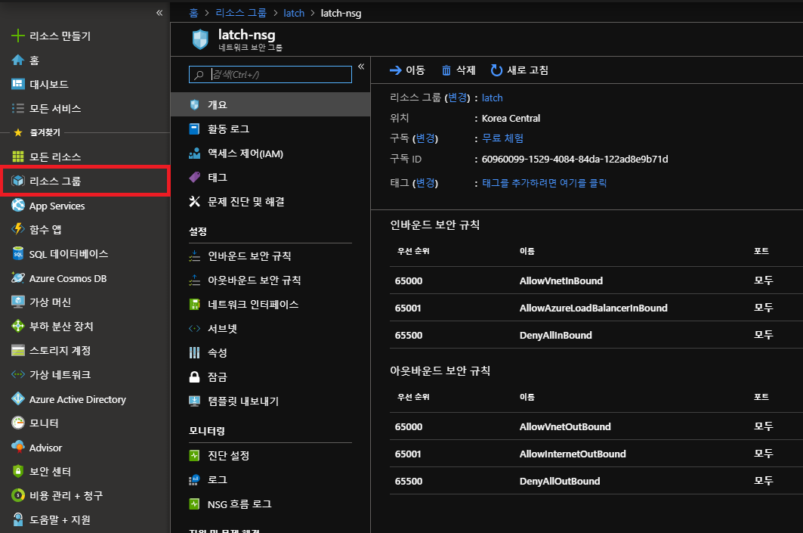Click the 리소스 그룹 breadcrumb link
Image resolution: width=803 pixels, height=533 pixels.
241,13
